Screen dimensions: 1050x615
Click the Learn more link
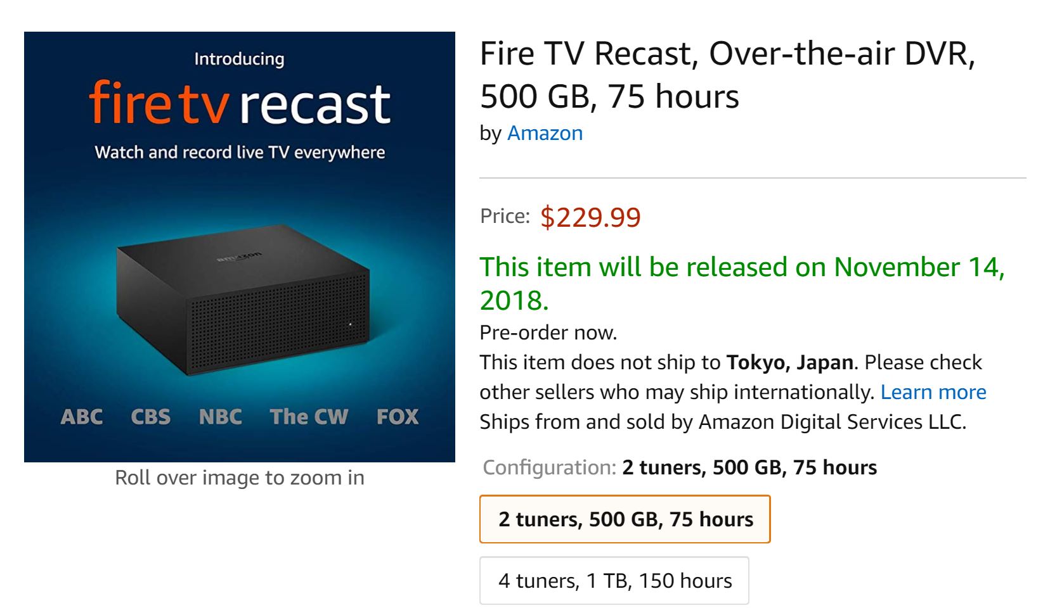click(934, 392)
